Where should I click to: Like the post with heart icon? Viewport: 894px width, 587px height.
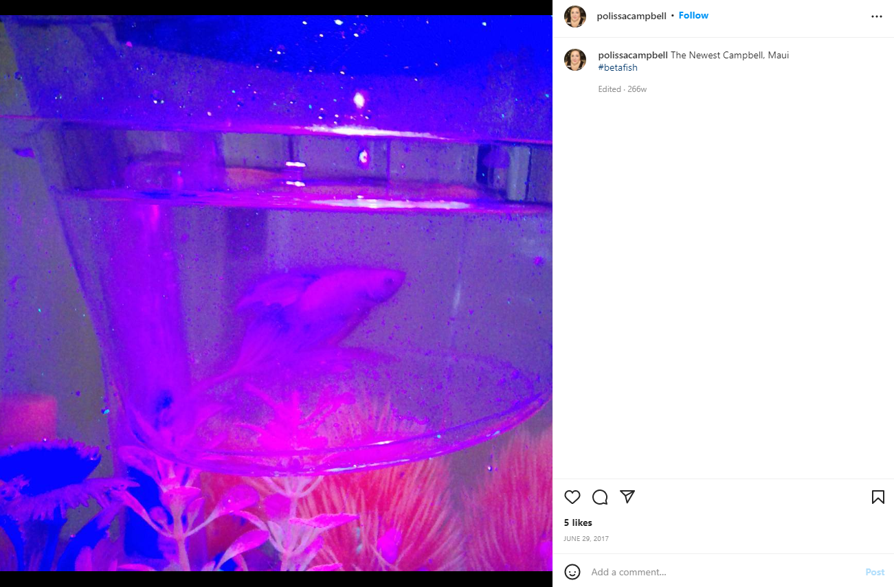click(572, 497)
